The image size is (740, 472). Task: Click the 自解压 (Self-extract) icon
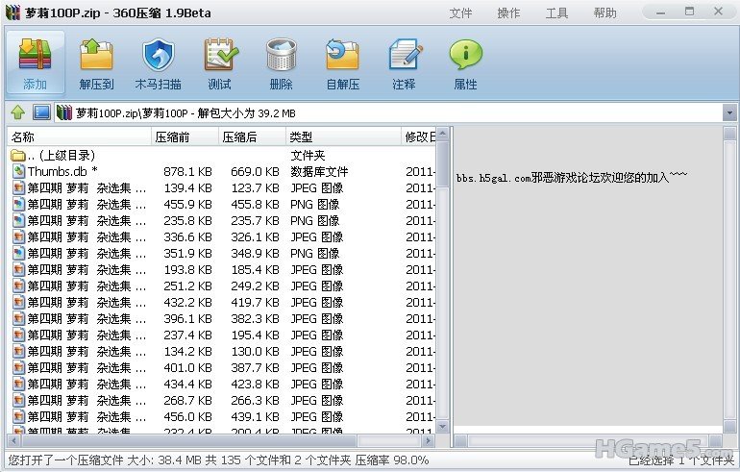[343, 56]
